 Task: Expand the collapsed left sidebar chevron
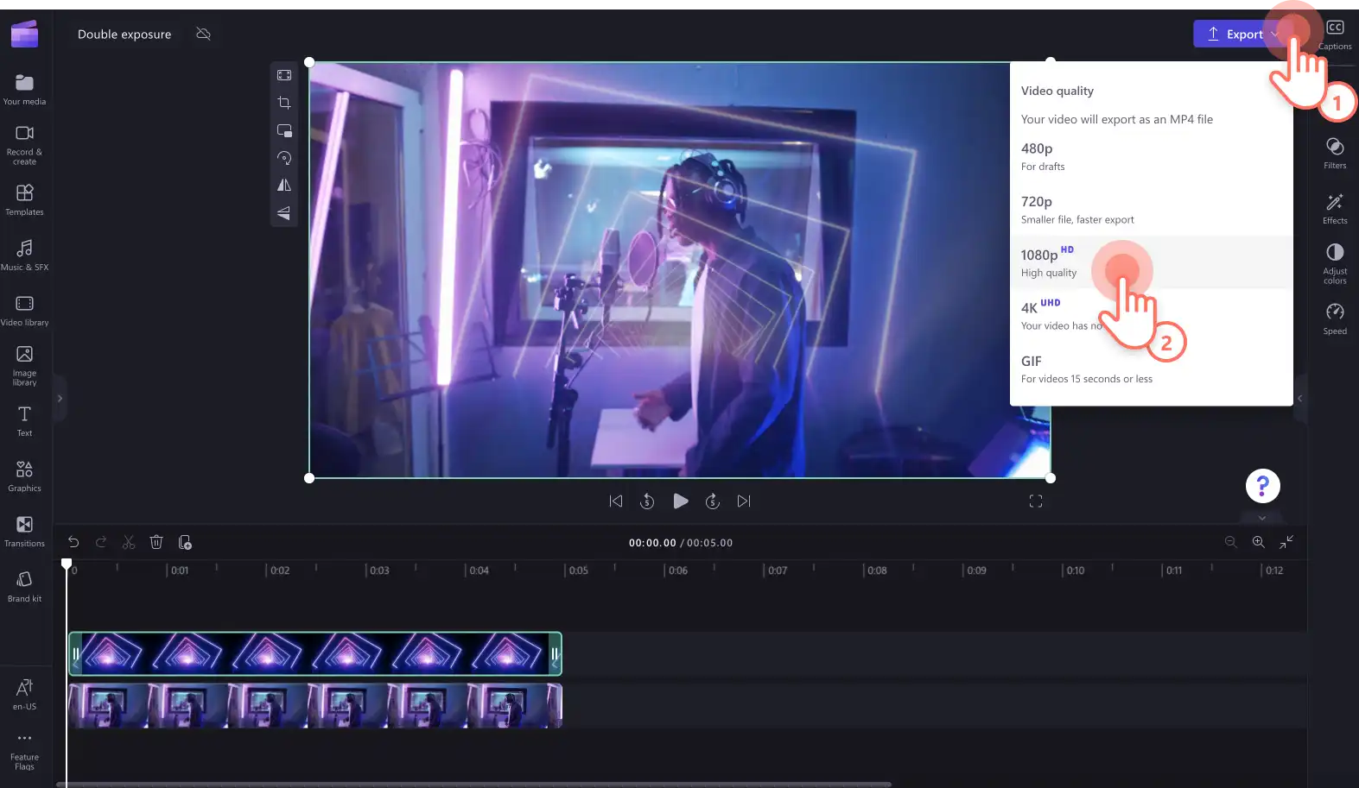click(60, 399)
